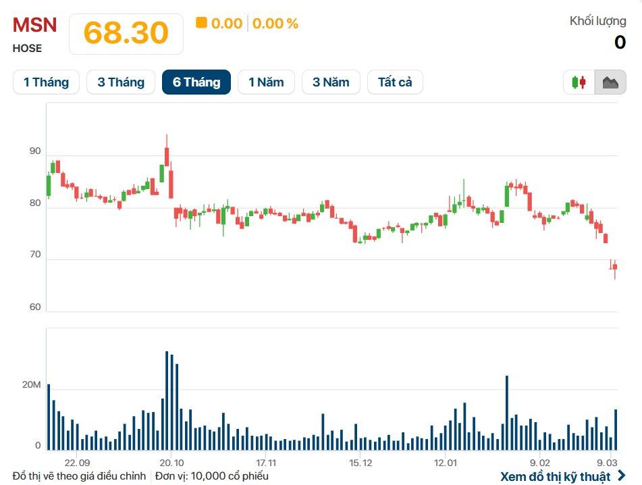
Task: Click the first volume bar at far left
Action: (x=49, y=417)
